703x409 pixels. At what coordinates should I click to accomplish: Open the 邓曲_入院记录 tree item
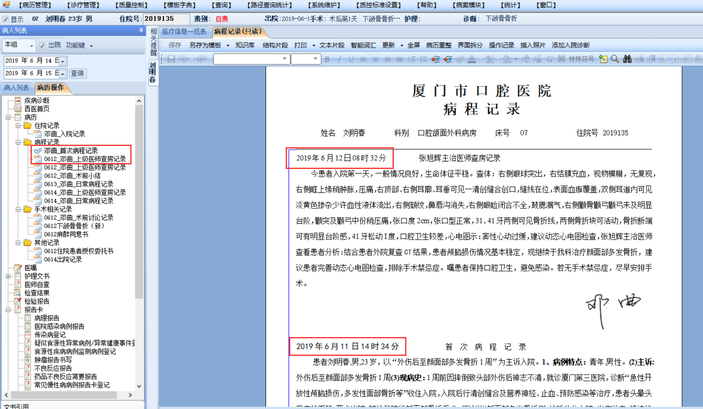point(65,134)
